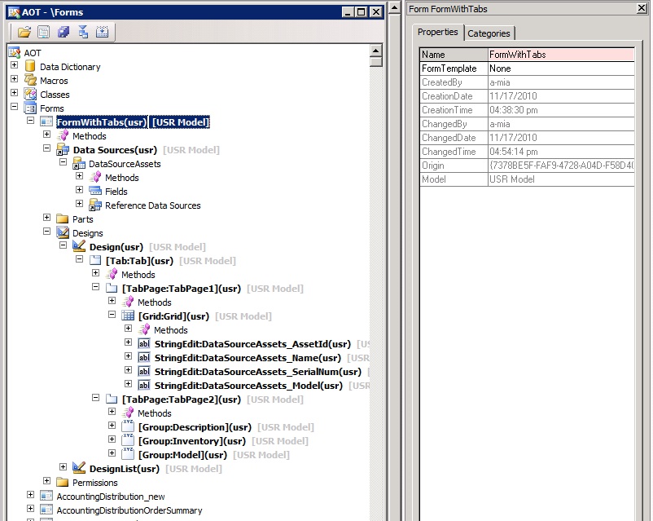Expand the StringEdit:DataSourceAssets_Model node
The image size is (653, 521).
(x=129, y=384)
